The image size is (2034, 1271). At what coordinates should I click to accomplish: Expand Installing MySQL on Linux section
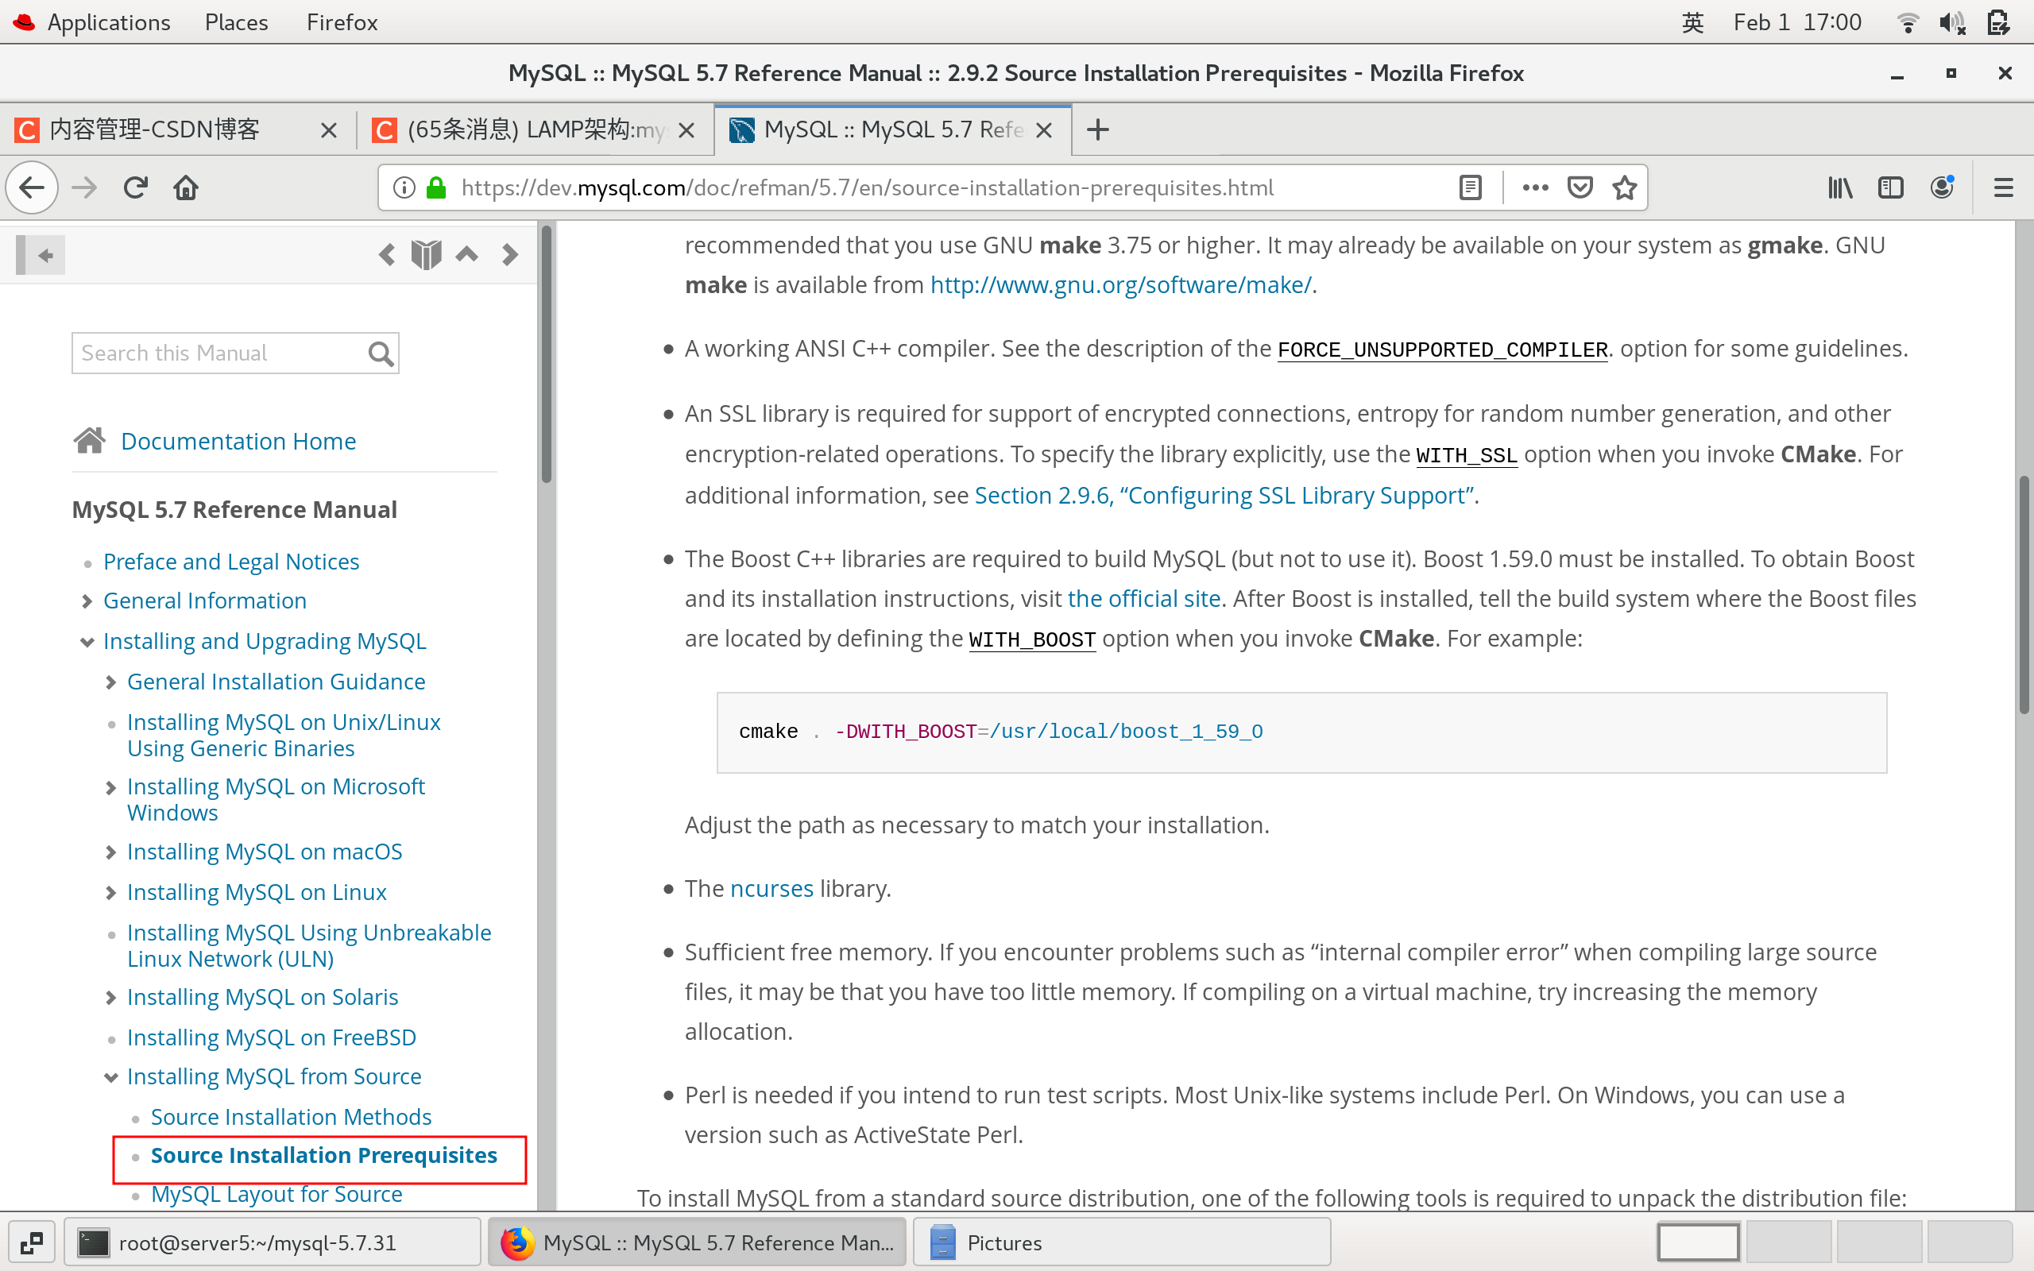(111, 893)
